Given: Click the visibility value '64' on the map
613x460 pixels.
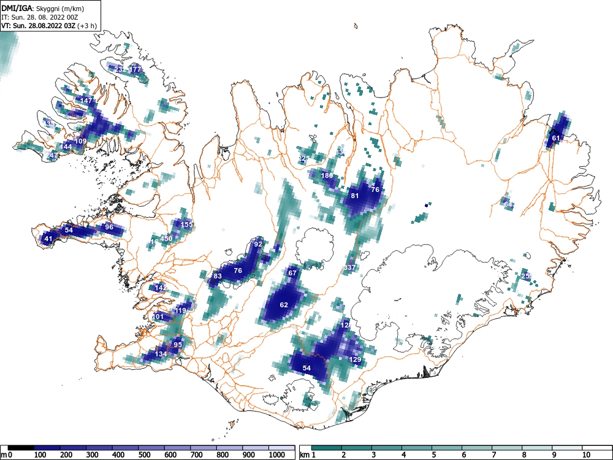Looking at the screenshot, I should coord(508,205).
